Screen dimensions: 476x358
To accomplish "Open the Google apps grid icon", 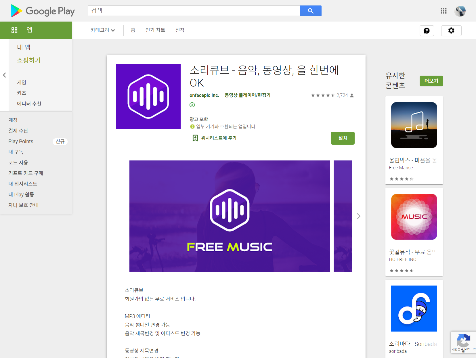I will (443, 11).
